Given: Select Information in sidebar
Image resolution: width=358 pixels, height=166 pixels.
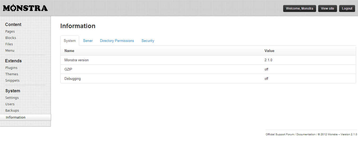Looking at the screenshot, I should (16, 117).
